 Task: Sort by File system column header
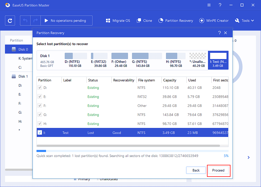point(149,80)
